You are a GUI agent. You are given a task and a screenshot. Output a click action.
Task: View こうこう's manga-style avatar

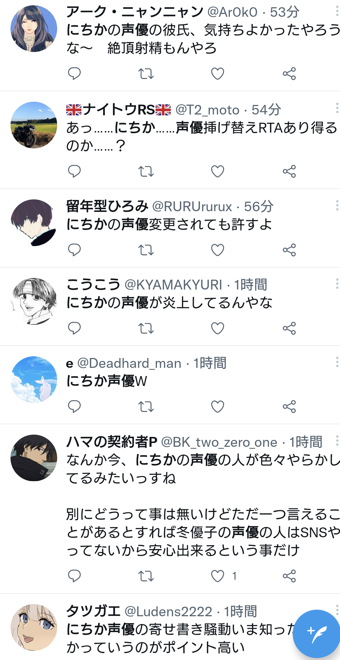(34, 301)
